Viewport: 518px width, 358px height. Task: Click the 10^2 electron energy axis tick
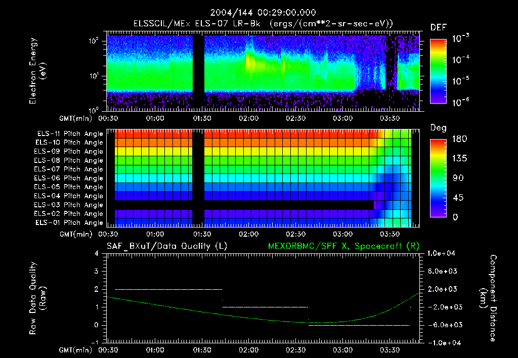click(x=94, y=41)
